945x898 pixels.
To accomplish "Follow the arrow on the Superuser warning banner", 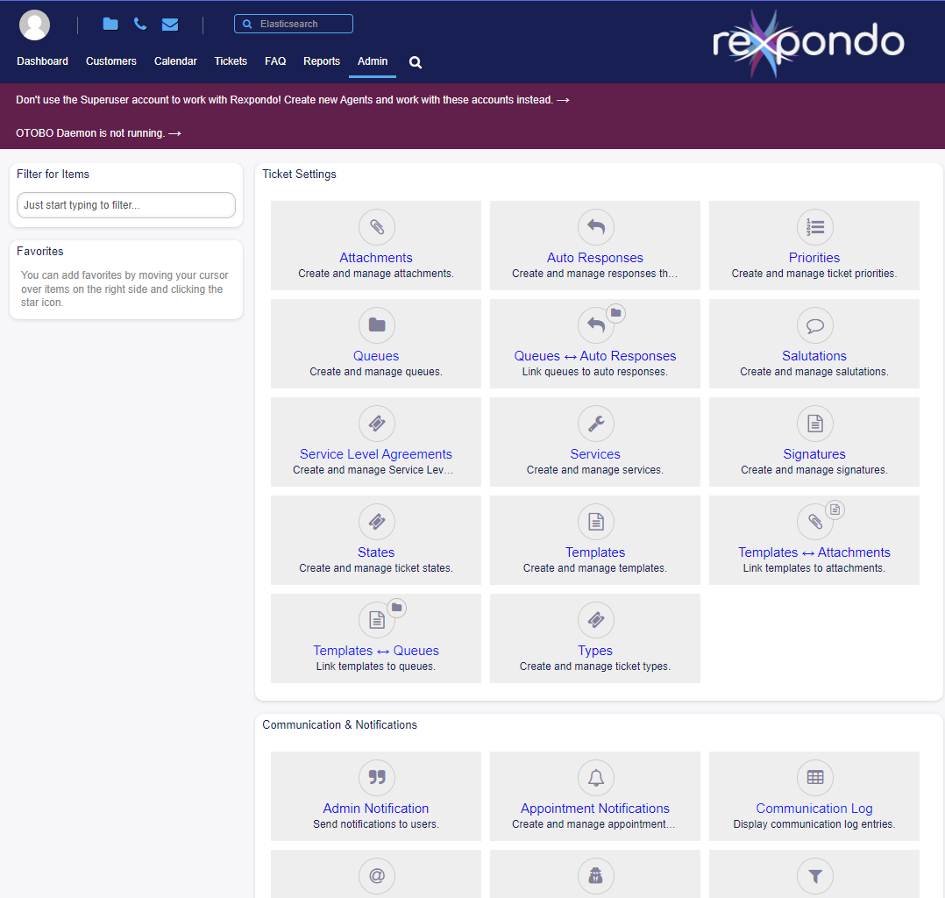I will point(564,99).
